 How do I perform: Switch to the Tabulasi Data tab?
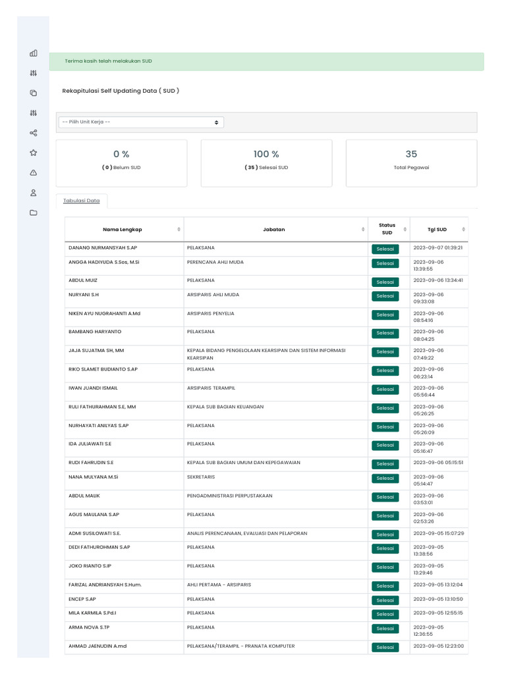[82, 200]
